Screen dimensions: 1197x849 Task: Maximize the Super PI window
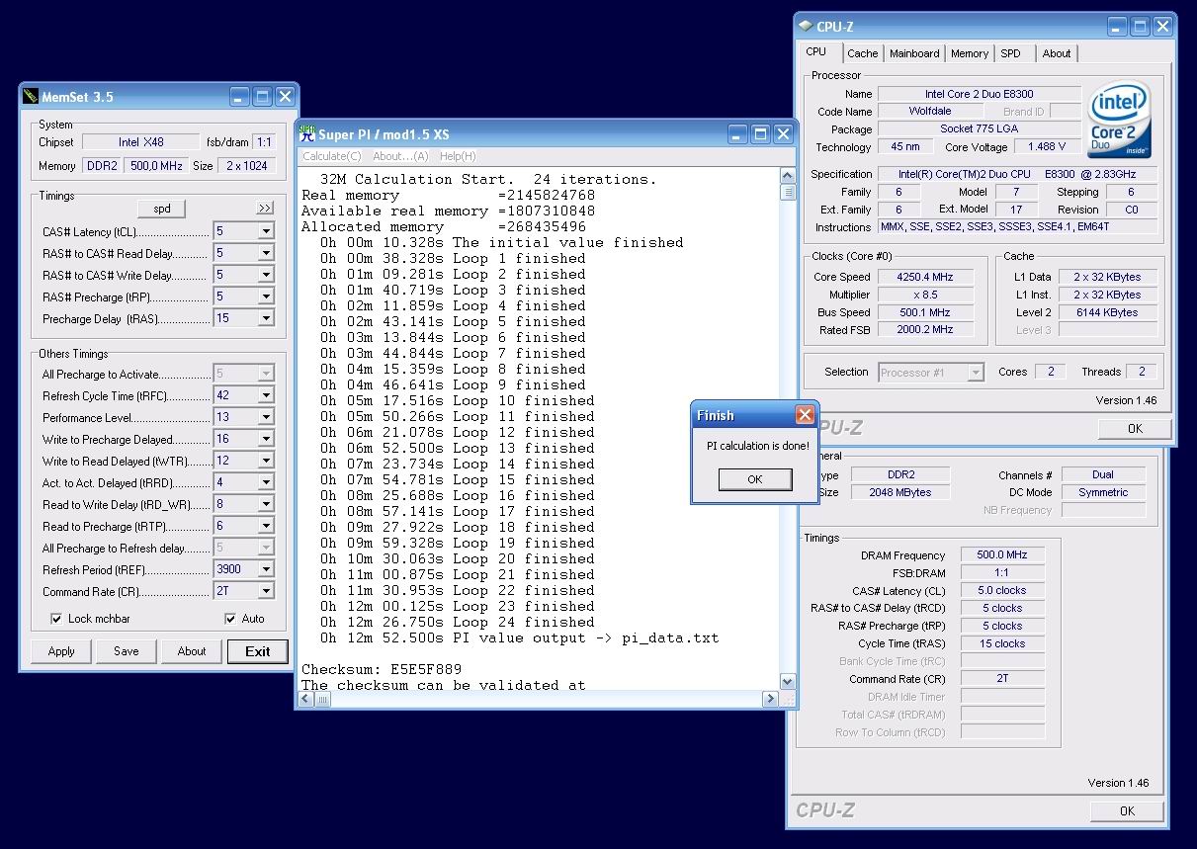tap(761, 133)
